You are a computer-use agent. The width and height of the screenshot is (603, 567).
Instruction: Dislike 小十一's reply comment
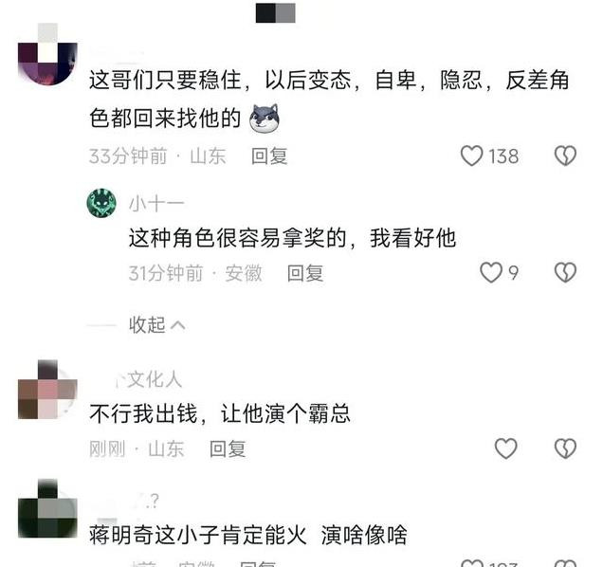pyautogui.click(x=565, y=272)
